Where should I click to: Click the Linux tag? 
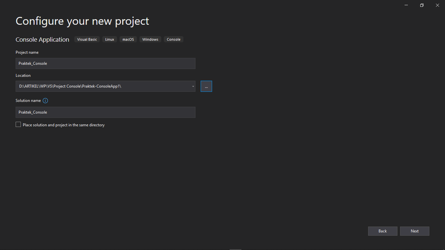coord(110,39)
